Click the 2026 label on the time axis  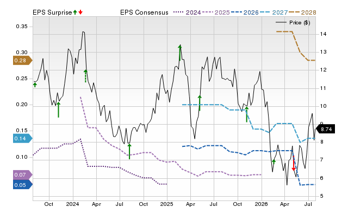[x=261, y=204]
